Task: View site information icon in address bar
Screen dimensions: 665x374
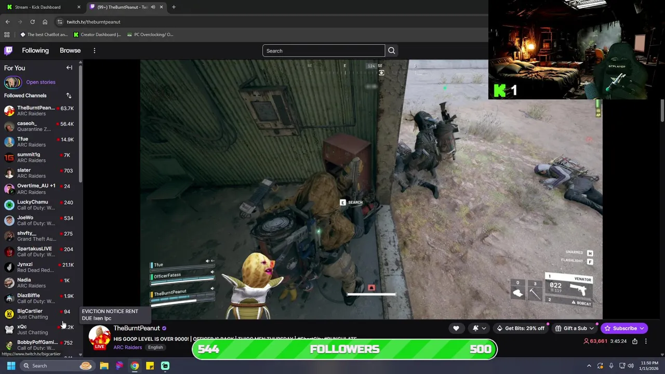Action: (x=60, y=22)
